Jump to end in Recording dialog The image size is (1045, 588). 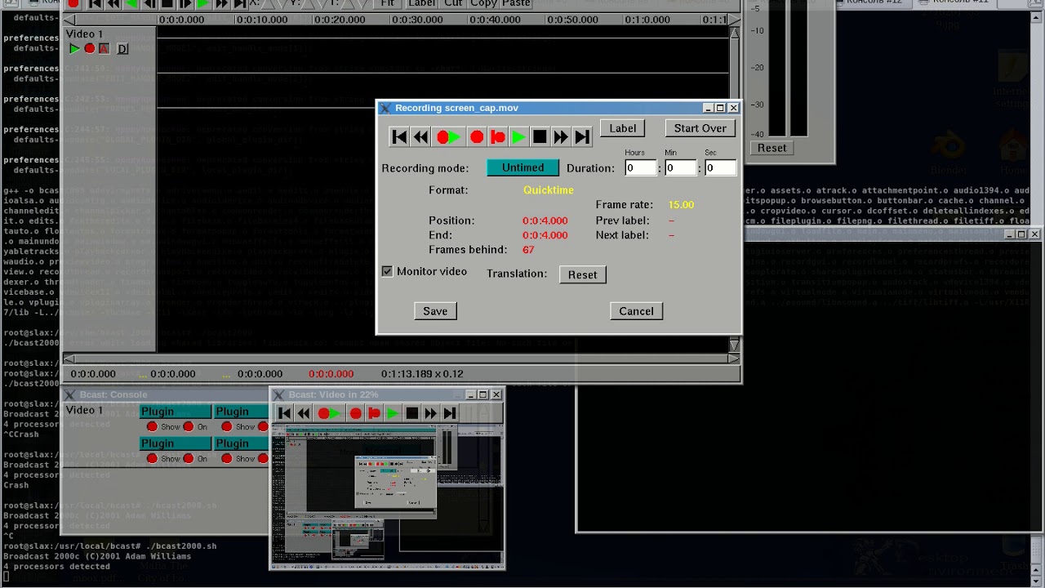click(x=581, y=137)
